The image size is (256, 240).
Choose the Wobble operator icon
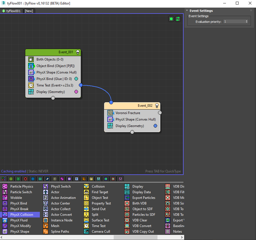5,198
